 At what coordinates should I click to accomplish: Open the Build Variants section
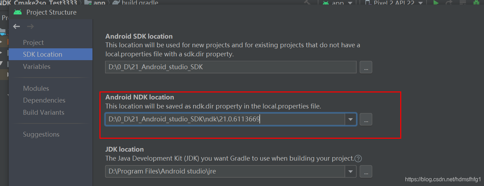coord(43,112)
